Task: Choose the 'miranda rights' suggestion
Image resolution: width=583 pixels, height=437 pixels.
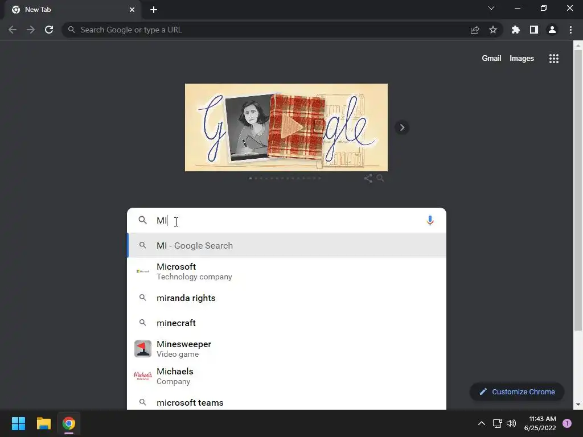Action: [x=287, y=298]
